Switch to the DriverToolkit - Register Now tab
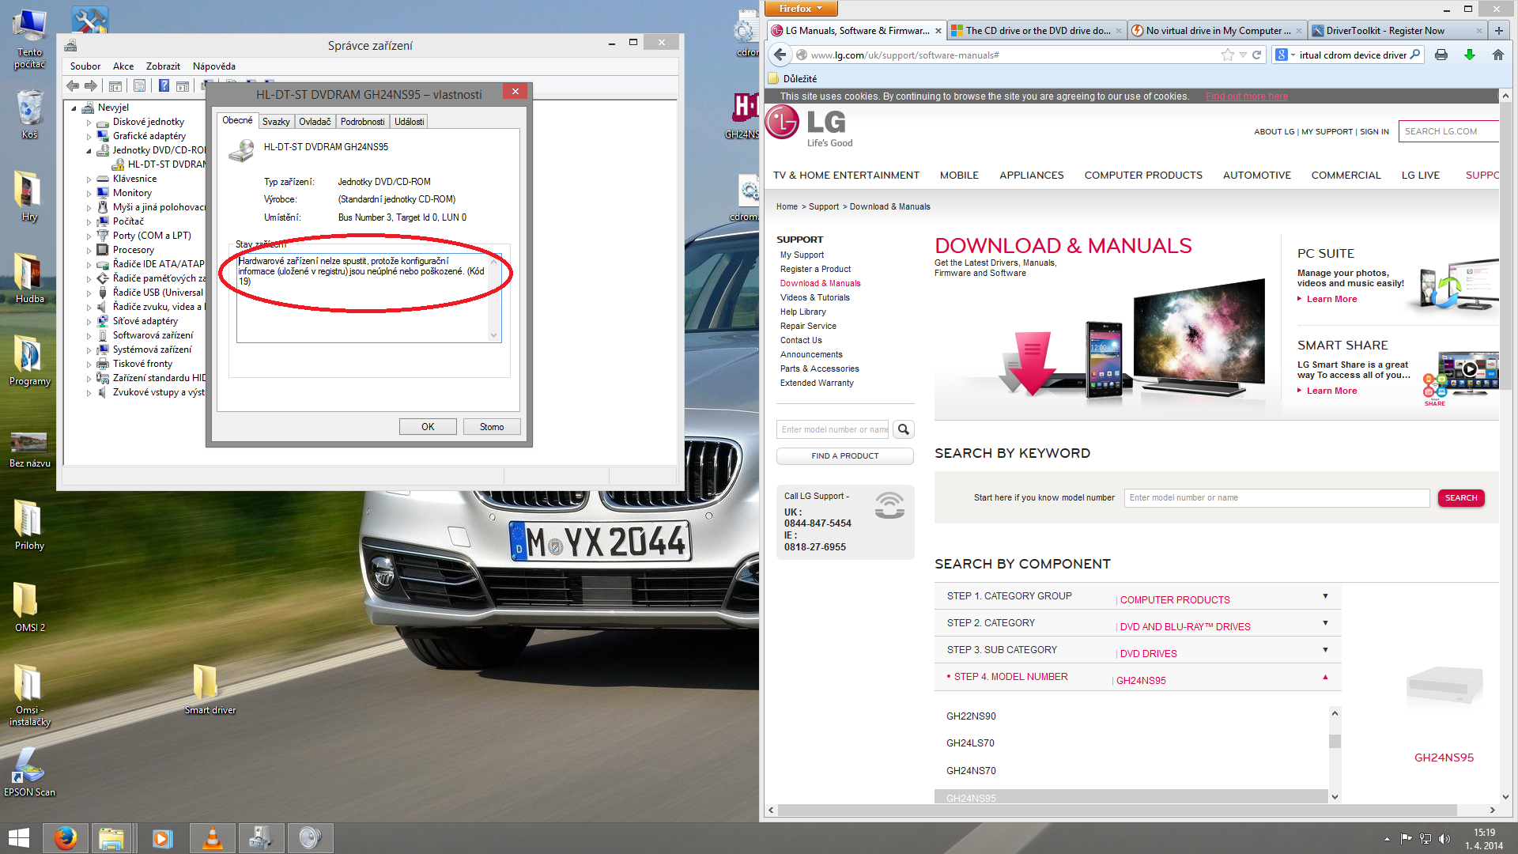This screenshot has height=854, width=1518. (1396, 31)
